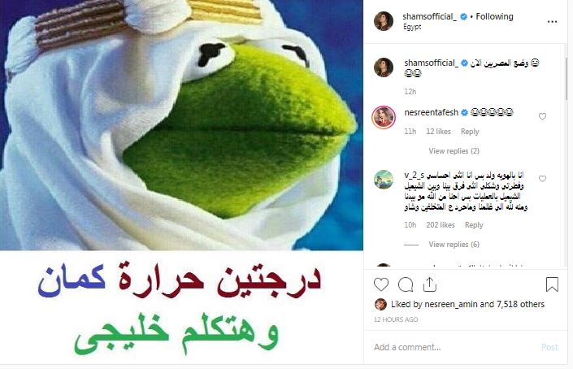The image size is (573, 369).
Task: Save the post with the bookmark icon
Action: coord(552,284)
